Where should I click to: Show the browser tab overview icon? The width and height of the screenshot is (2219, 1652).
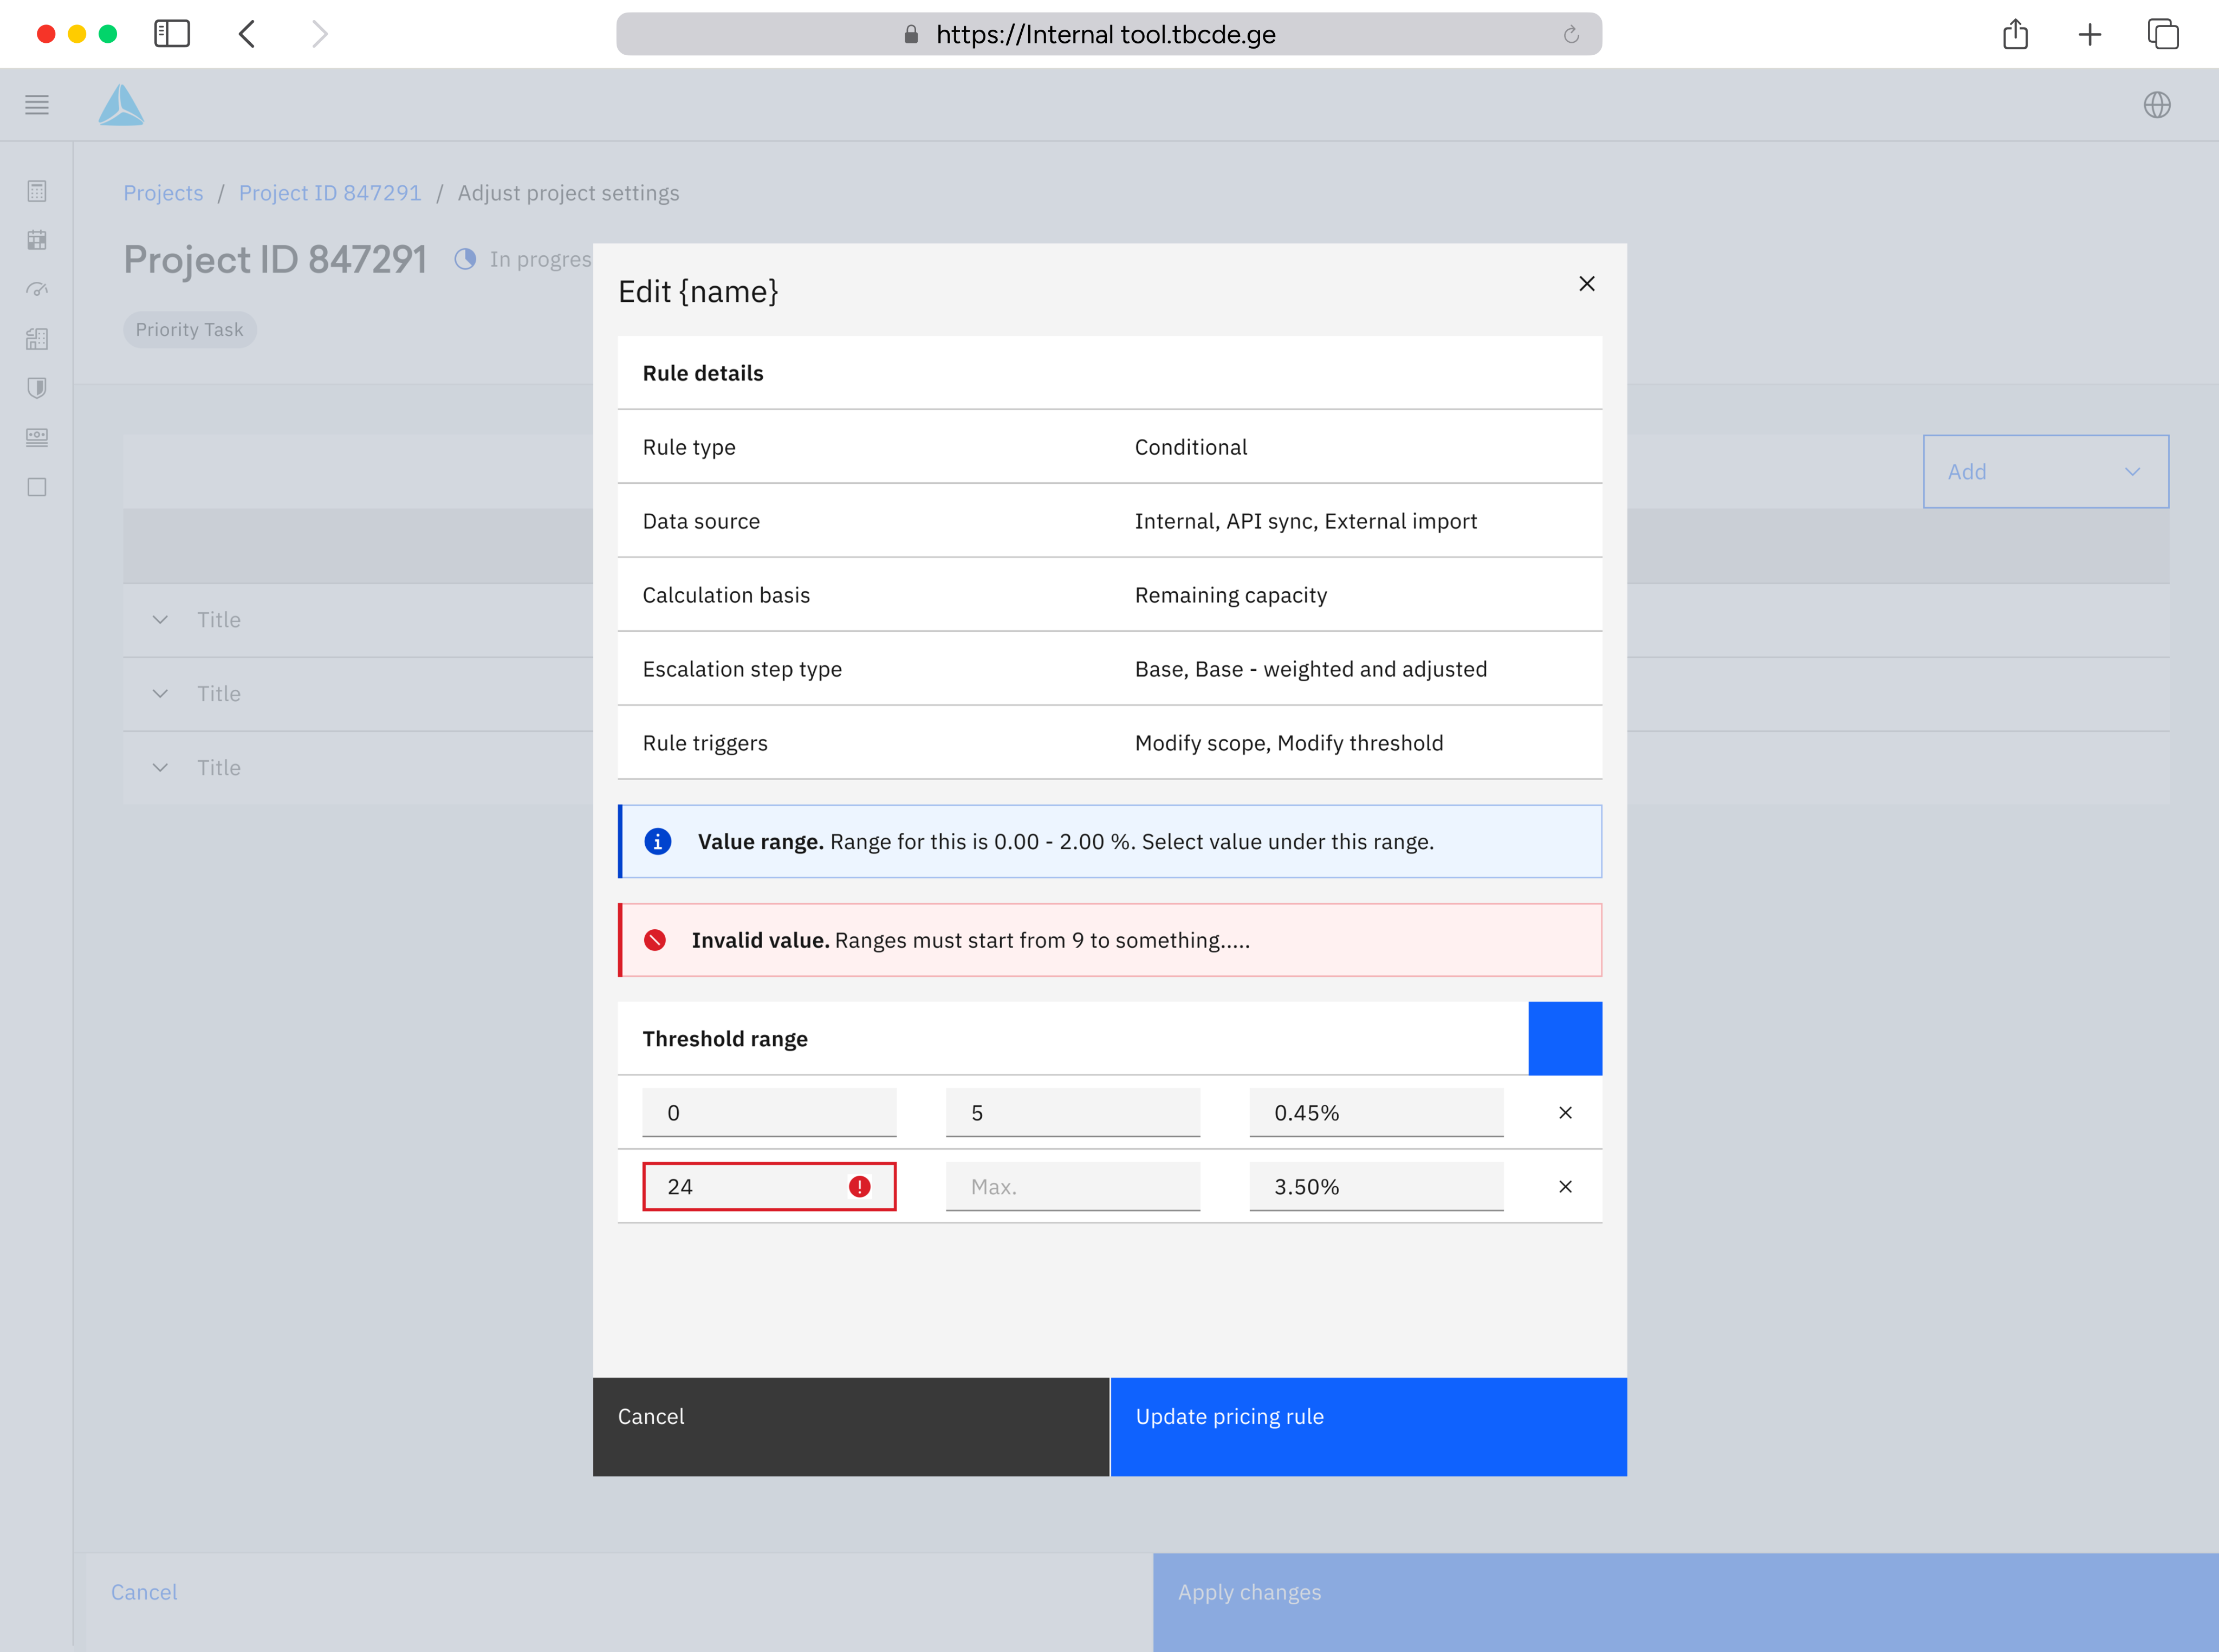2163,34
